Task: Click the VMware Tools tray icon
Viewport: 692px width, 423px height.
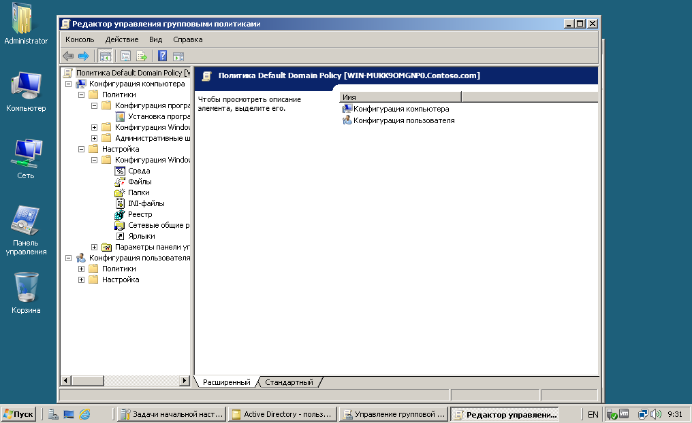Action: [x=624, y=413]
